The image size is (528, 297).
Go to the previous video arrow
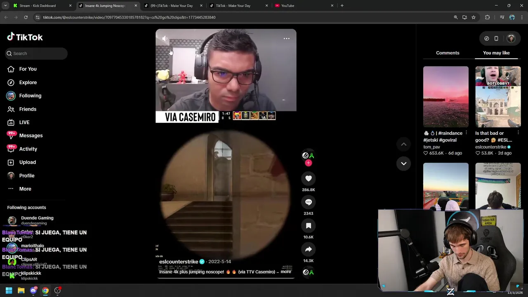pos(403,144)
